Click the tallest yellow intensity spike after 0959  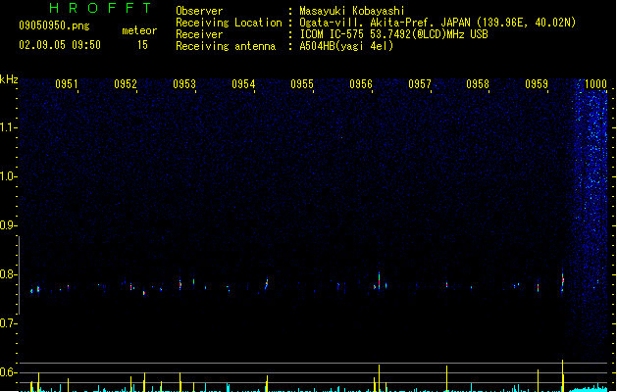click(563, 375)
